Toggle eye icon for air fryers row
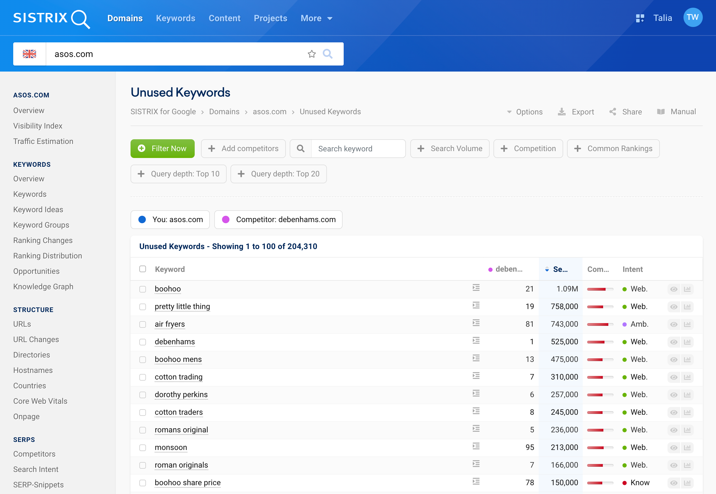Screen dimensions: 716x494 click(x=674, y=325)
